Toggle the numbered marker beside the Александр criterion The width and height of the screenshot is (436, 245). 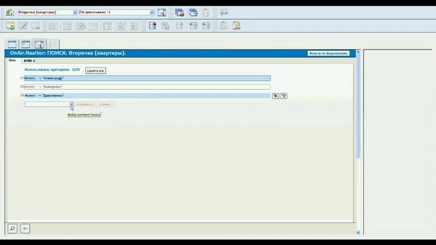pos(22,78)
